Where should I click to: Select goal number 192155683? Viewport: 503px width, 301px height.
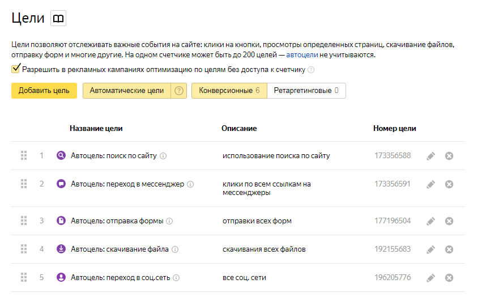tap(393, 249)
